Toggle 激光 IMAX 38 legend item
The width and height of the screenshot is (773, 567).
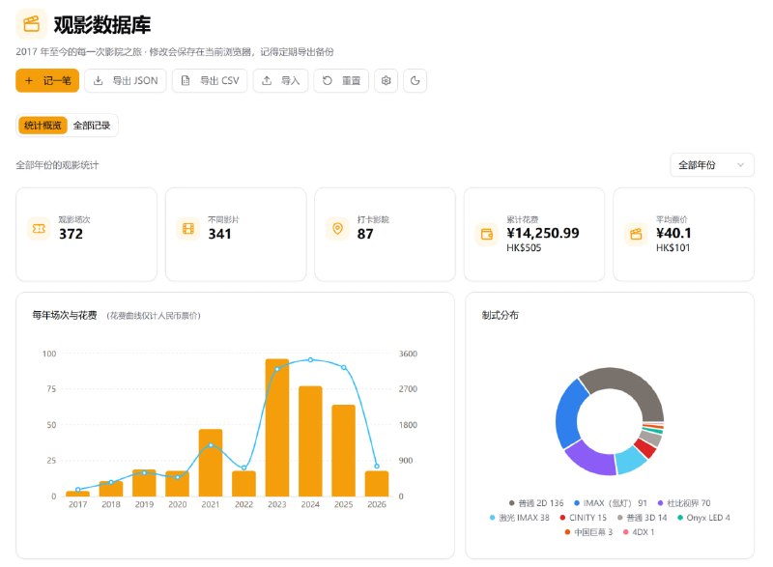(x=519, y=518)
